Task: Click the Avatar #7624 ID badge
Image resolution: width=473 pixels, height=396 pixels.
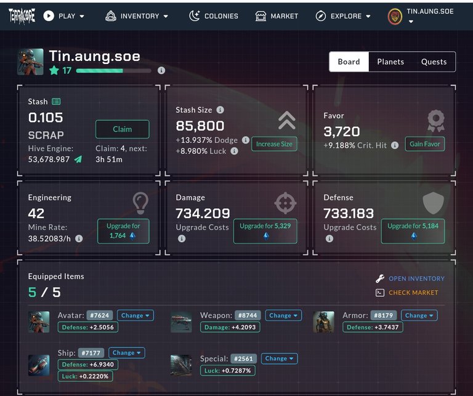Action: (x=100, y=315)
